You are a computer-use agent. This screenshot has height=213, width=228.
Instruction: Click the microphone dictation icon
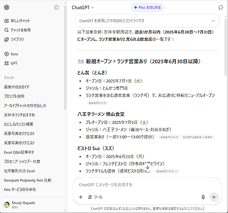click(203, 197)
